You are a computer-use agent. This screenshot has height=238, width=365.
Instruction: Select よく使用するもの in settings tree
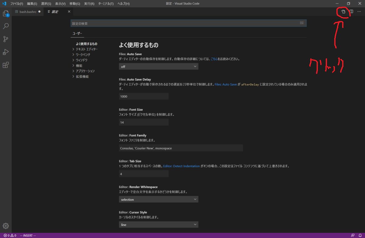point(87,44)
